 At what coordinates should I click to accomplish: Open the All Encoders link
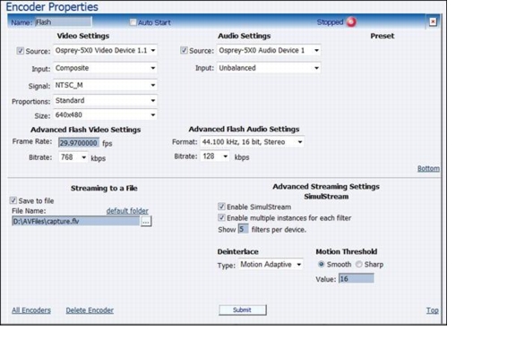point(31,310)
